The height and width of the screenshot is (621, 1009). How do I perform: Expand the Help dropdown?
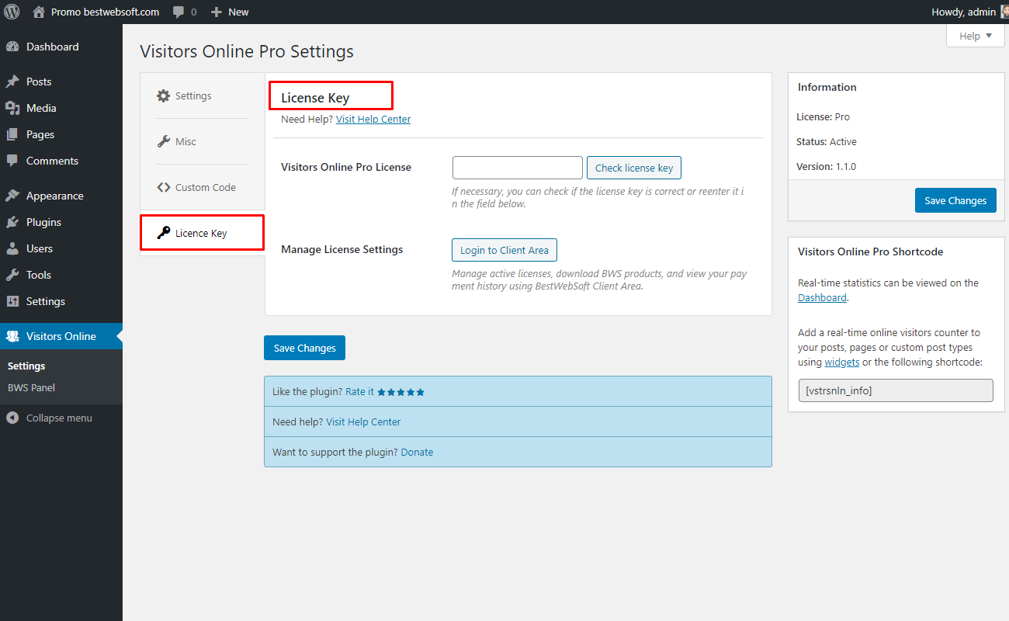click(x=976, y=36)
